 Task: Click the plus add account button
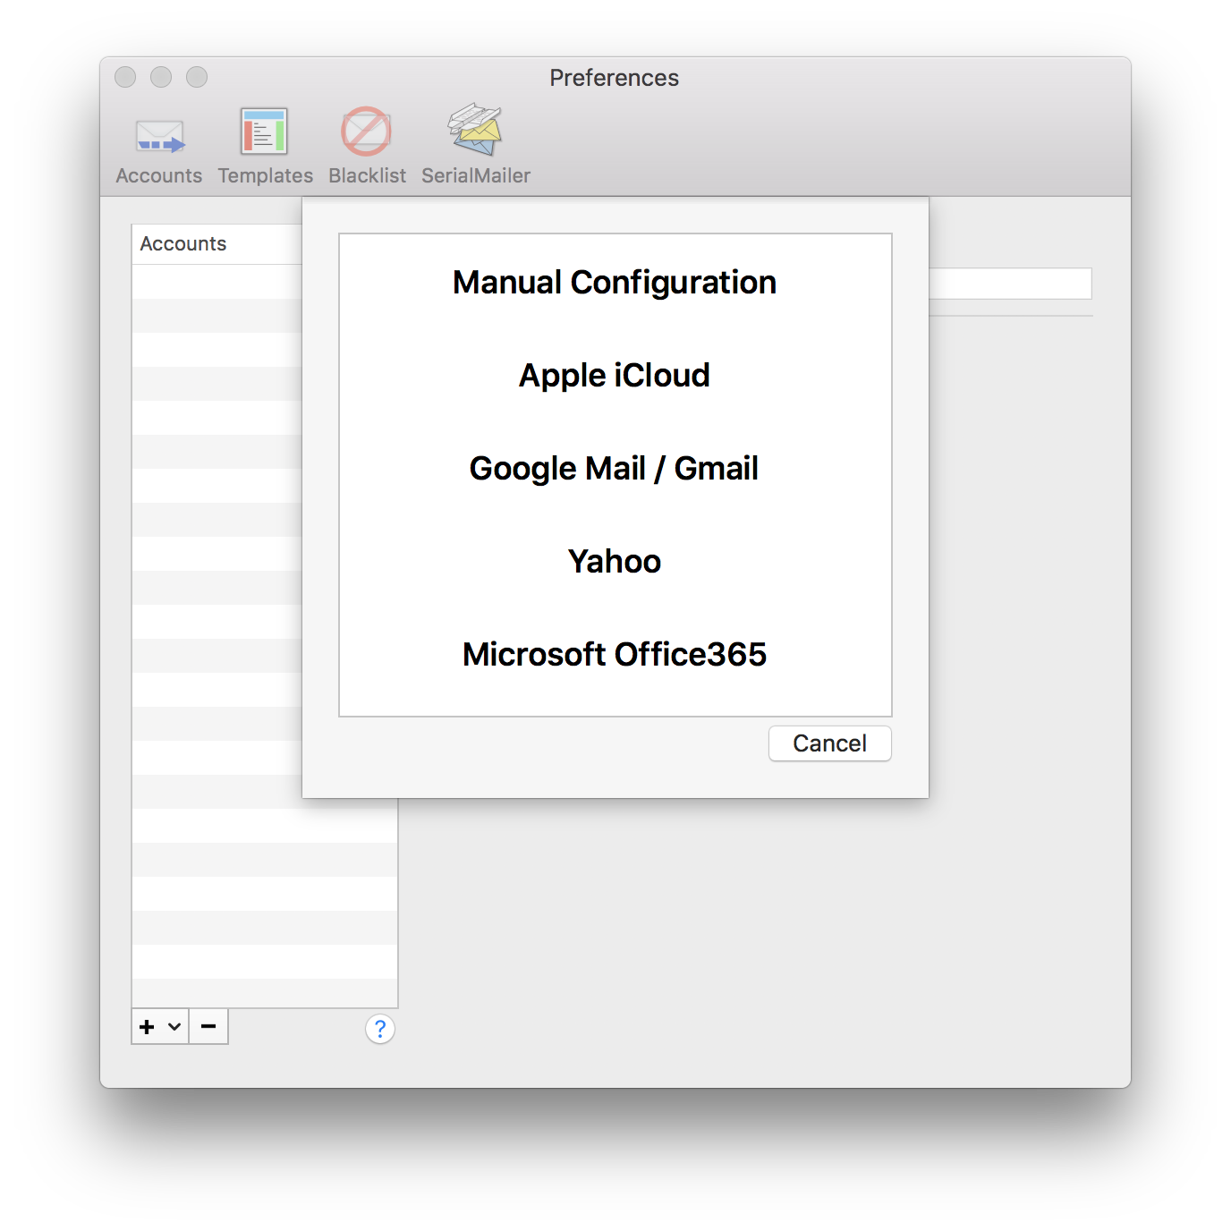coord(148,1027)
